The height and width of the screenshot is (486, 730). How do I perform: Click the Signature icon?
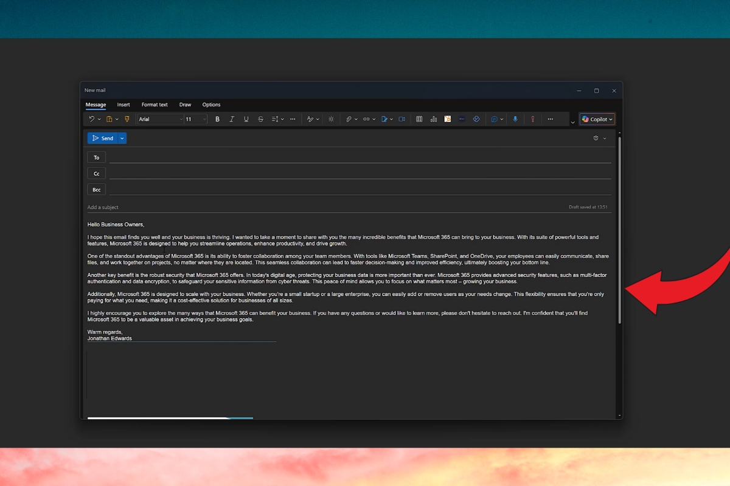coord(384,119)
